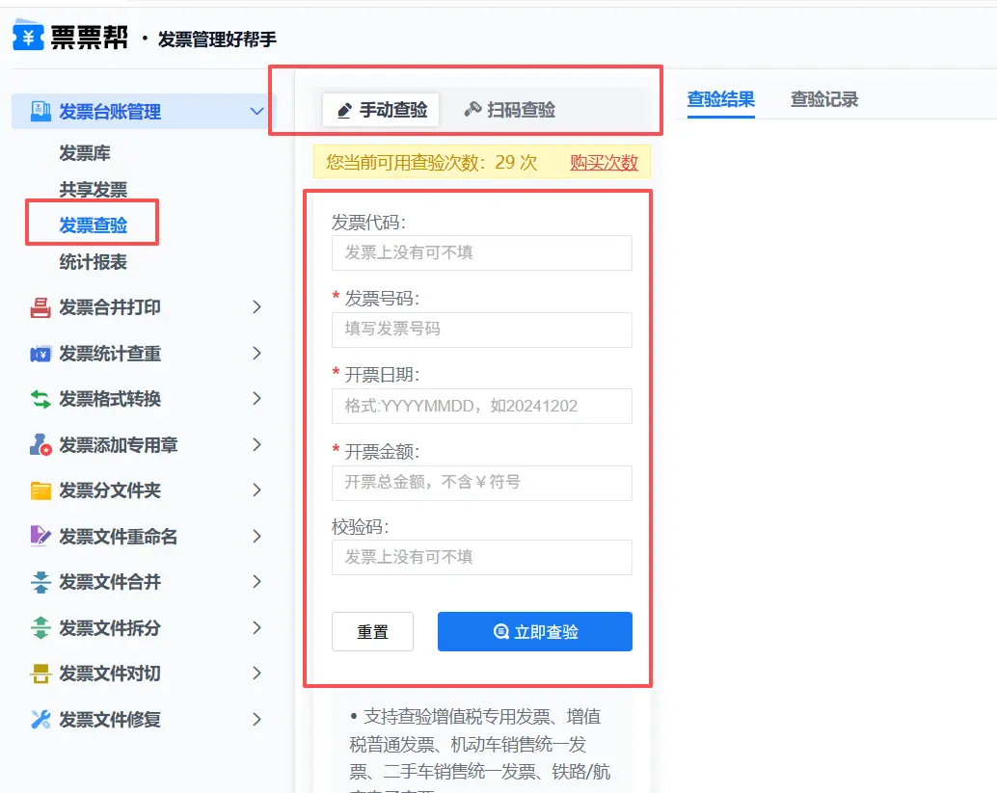Expand the 发票文件合并 menu arrow
Viewport: 997px width, 793px height.
click(x=256, y=582)
